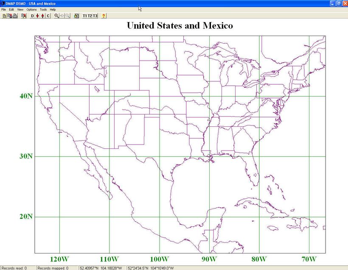Click the greyed right arrow toolbar icon

point(62,16)
